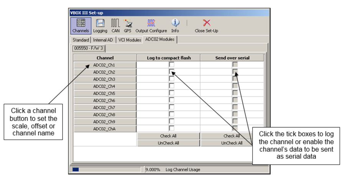
Task: Click UnCheck All under Log to compact flash
Action: (x=168, y=143)
